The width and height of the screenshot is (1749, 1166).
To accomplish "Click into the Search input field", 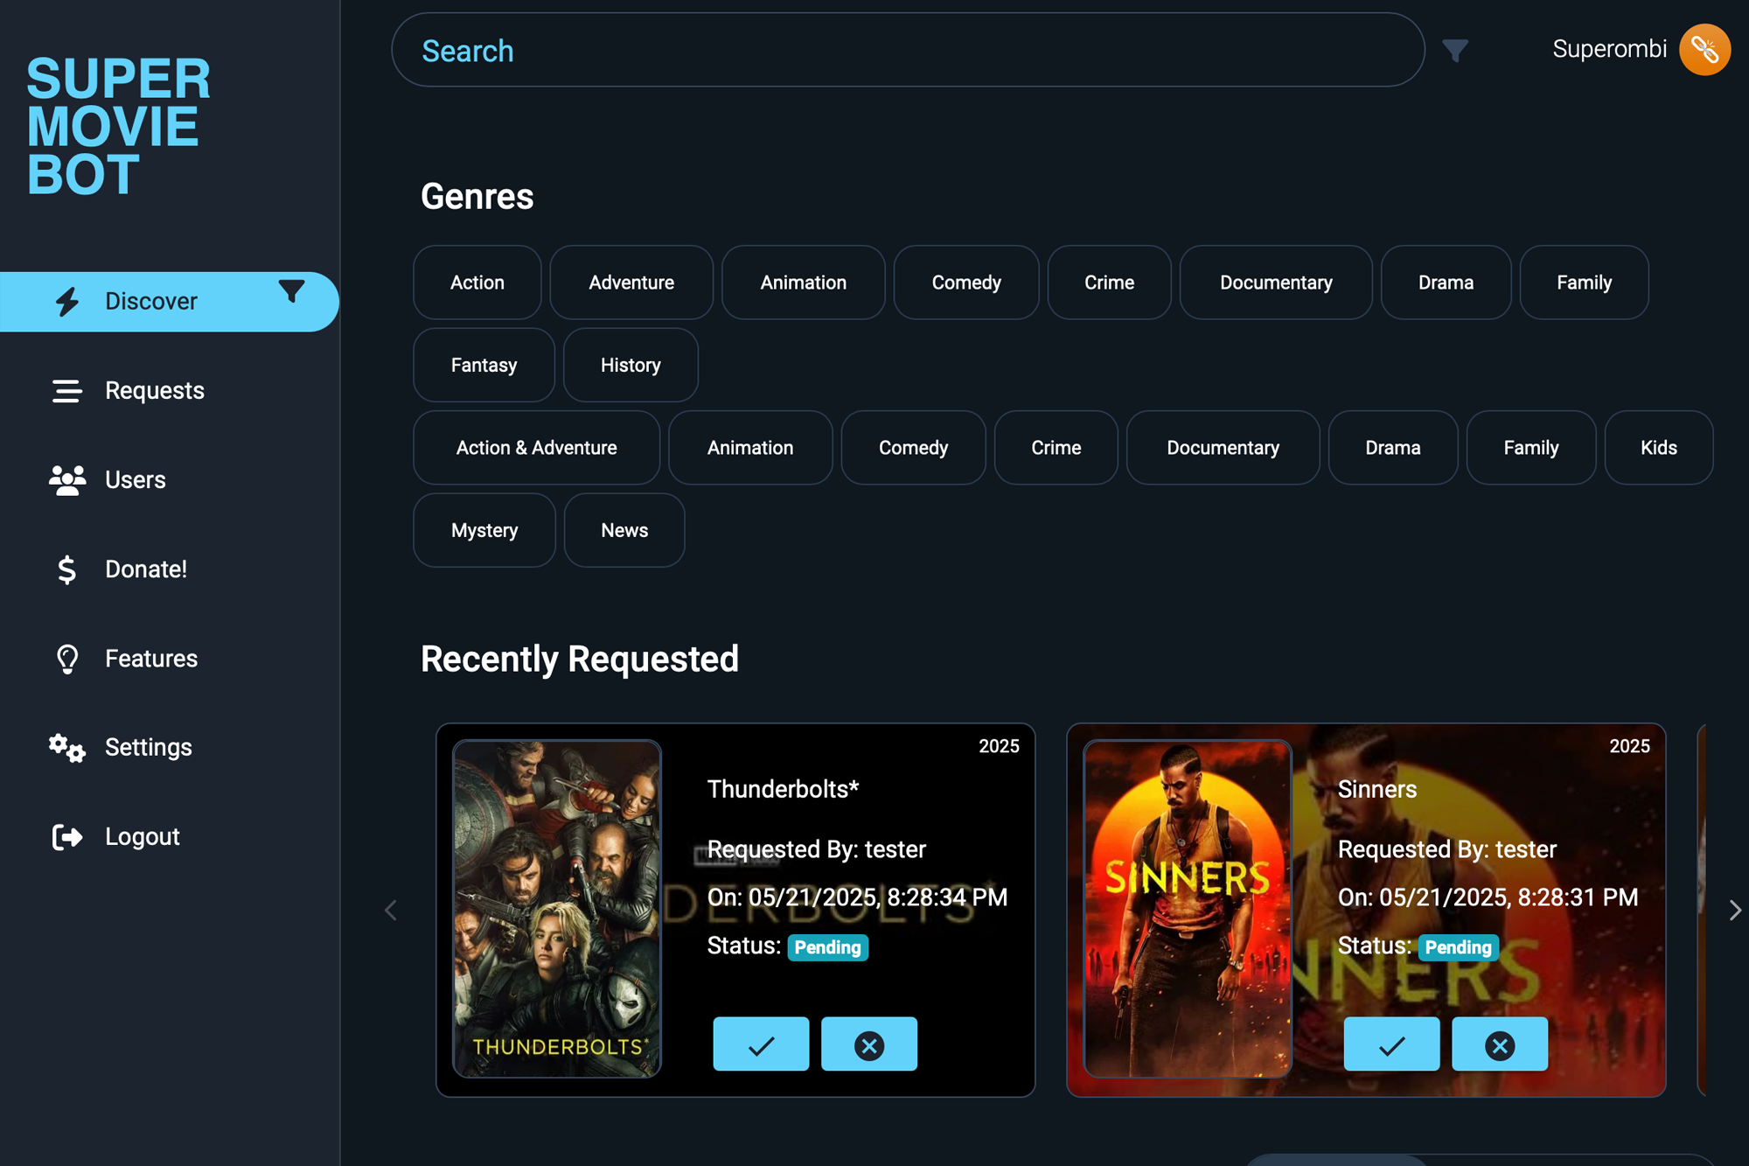I will (x=908, y=51).
